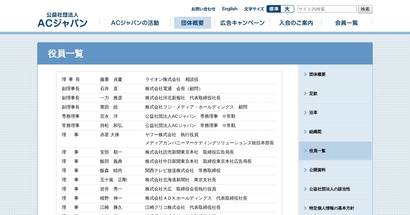Click 株式会社河北新報社 代表取締役社長 text
The image size is (410, 215).
pyautogui.click(x=183, y=98)
